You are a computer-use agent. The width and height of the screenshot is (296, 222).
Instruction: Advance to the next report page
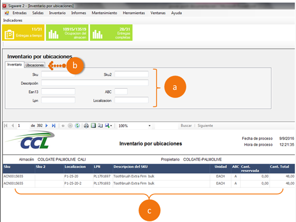46,125
